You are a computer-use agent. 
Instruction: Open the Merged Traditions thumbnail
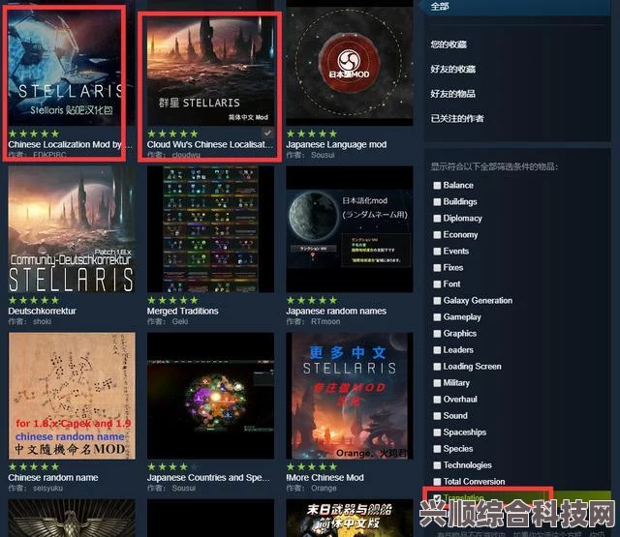pyautogui.click(x=210, y=229)
